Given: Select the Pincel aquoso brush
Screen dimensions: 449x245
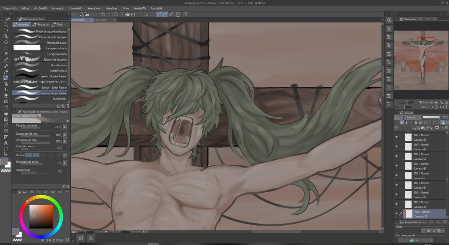Looking at the screenshot, I should tap(40, 65).
